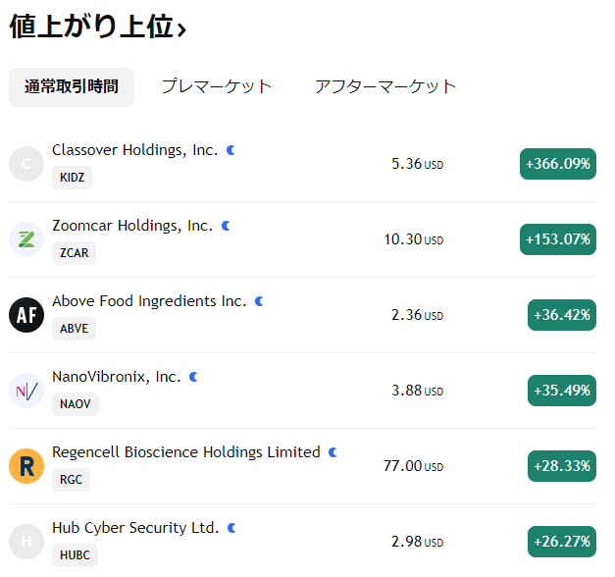
Task: Open the アフターマーケット tab
Action: [385, 86]
